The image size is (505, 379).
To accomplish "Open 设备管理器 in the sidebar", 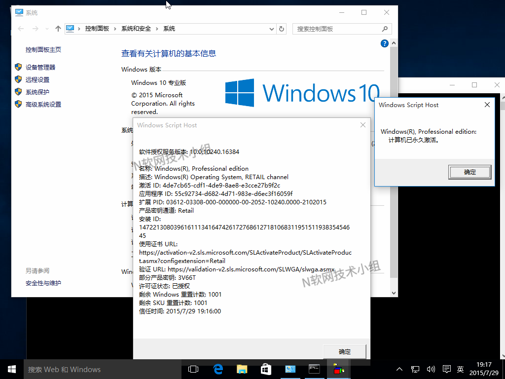I will tap(40, 67).
